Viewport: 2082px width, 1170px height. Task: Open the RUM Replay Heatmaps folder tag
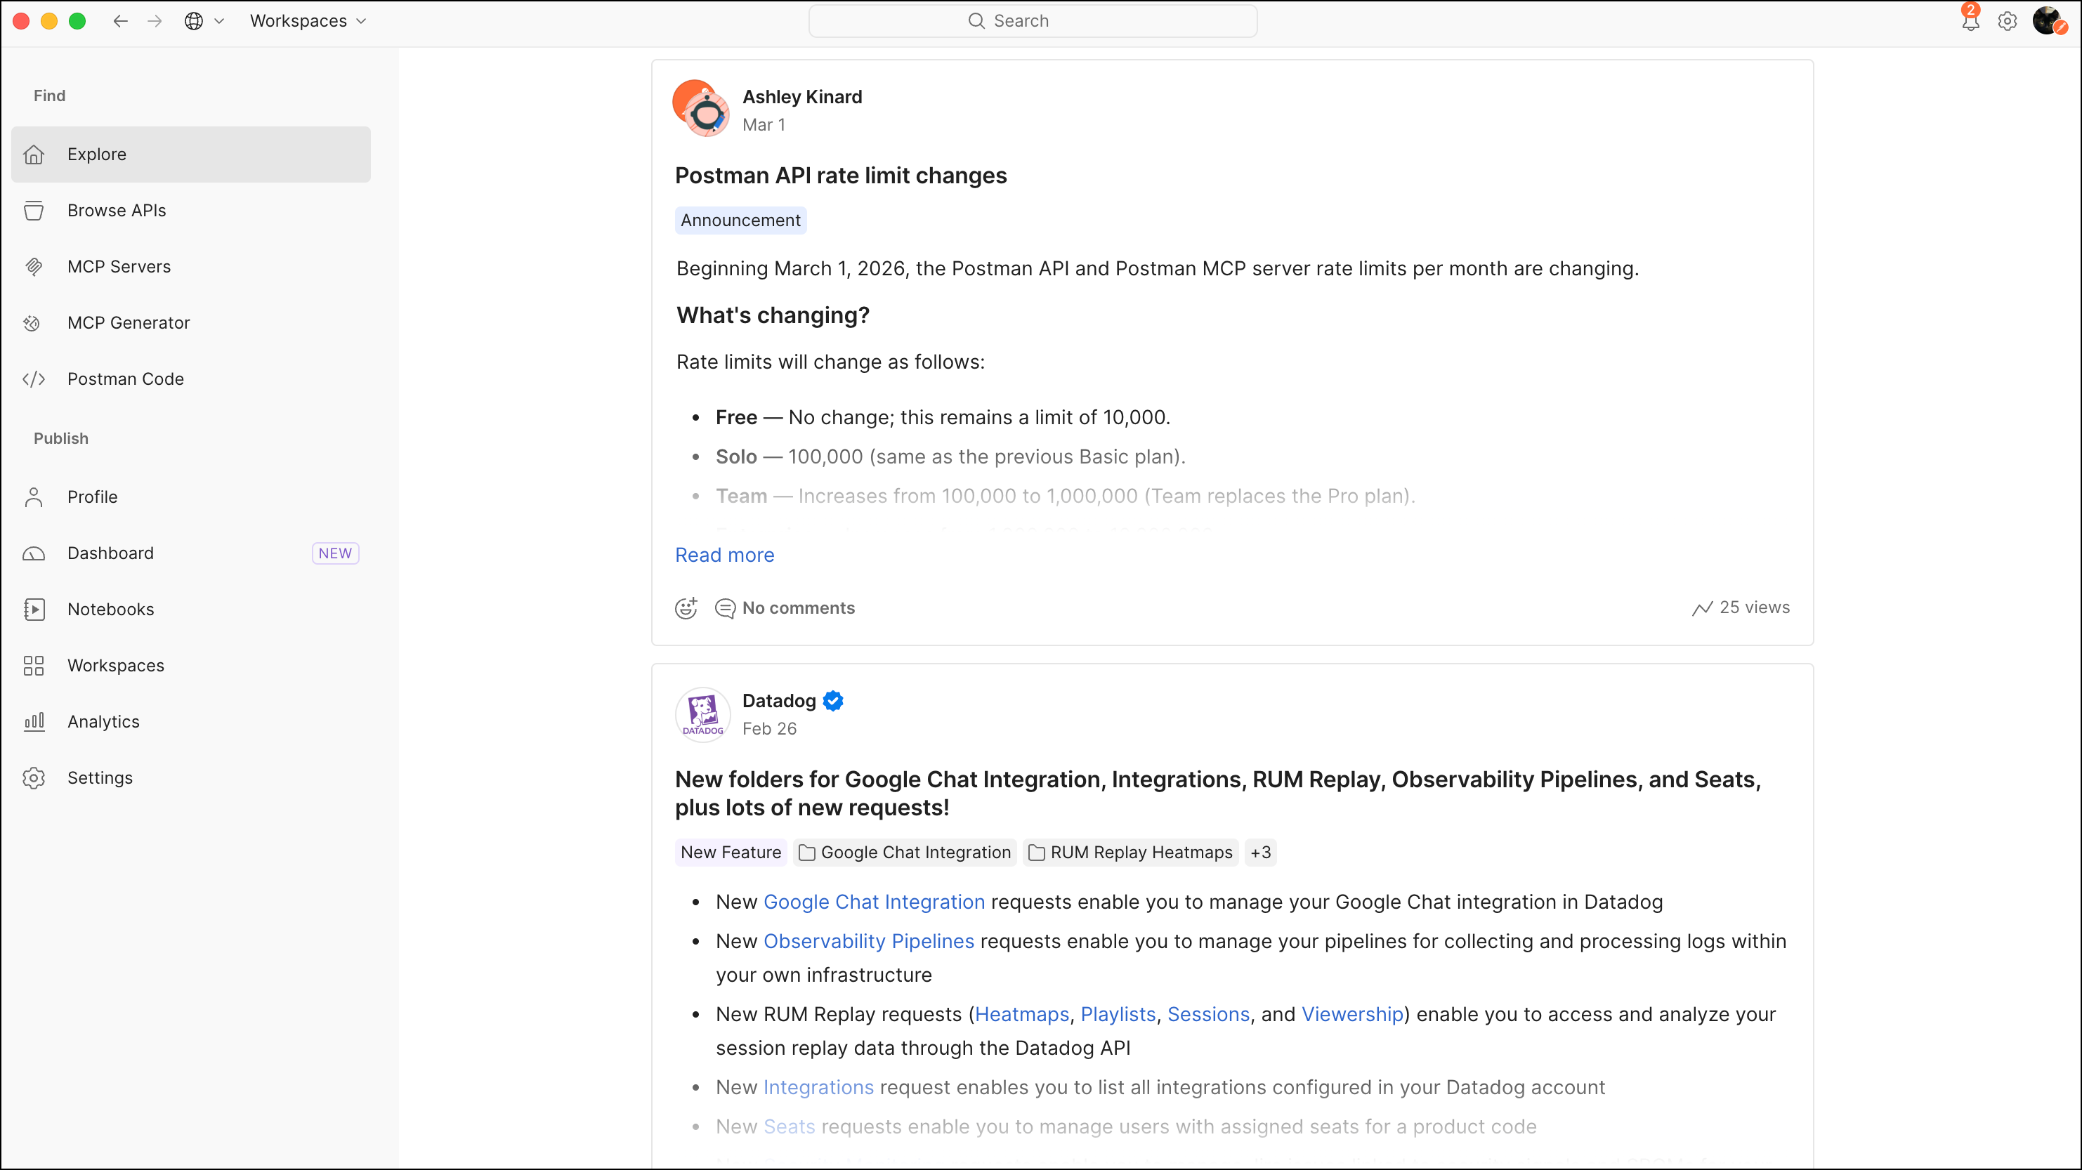(1131, 853)
